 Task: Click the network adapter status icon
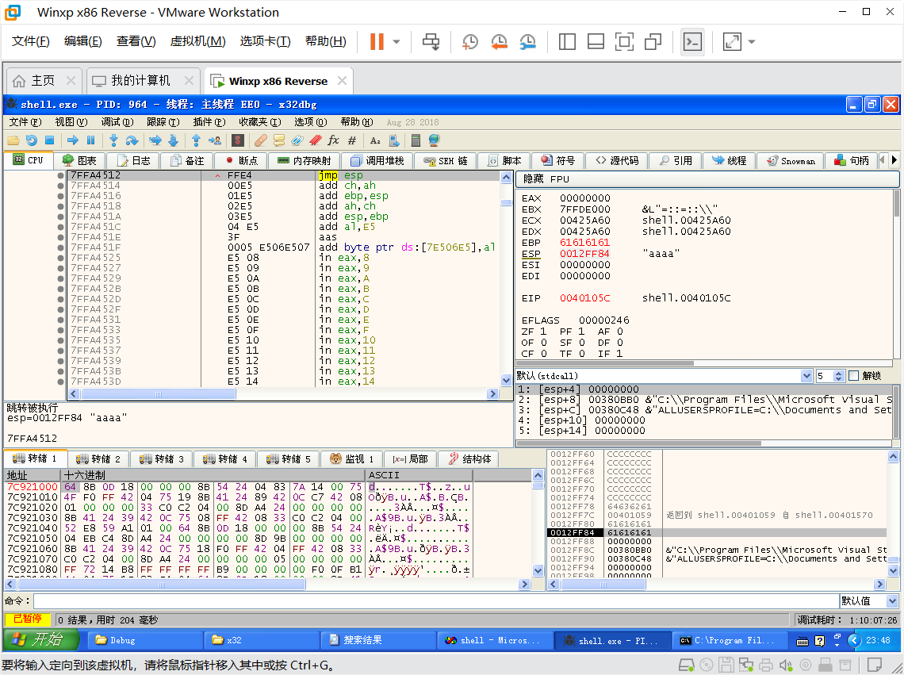pos(746,665)
